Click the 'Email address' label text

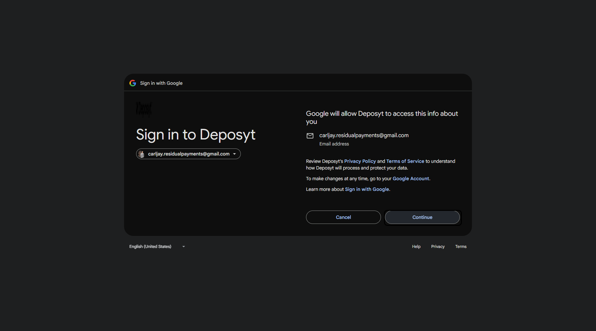click(334, 144)
